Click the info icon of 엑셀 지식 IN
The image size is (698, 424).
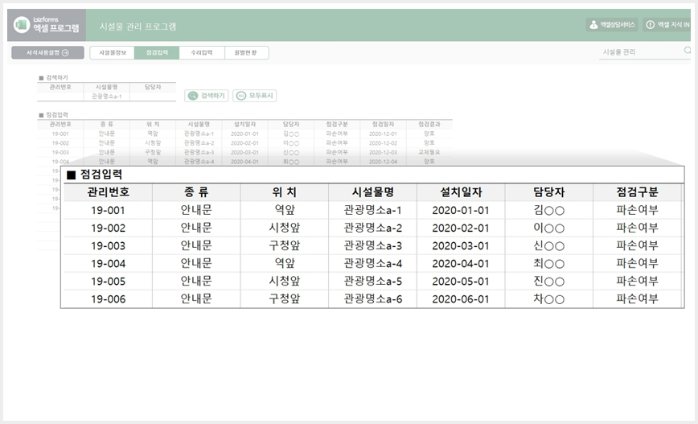(651, 25)
